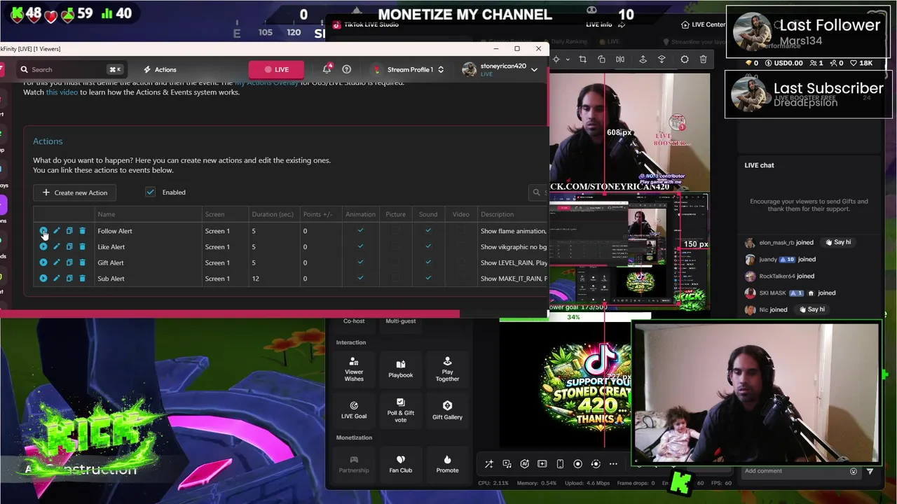The height and width of the screenshot is (504, 897).
Task: Toggle Sound checkbox for Gift Alert
Action: click(428, 262)
